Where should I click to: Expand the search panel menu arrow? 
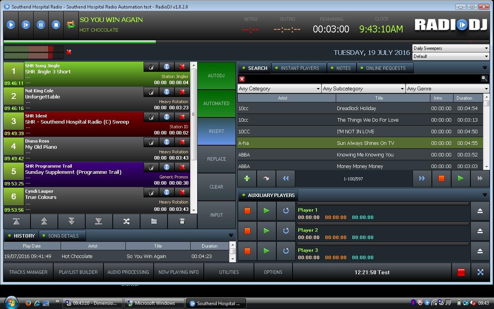pos(485,68)
